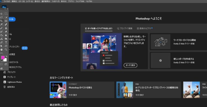
Task: Change the screen mode icon
Action: click(x=6, y=64)
